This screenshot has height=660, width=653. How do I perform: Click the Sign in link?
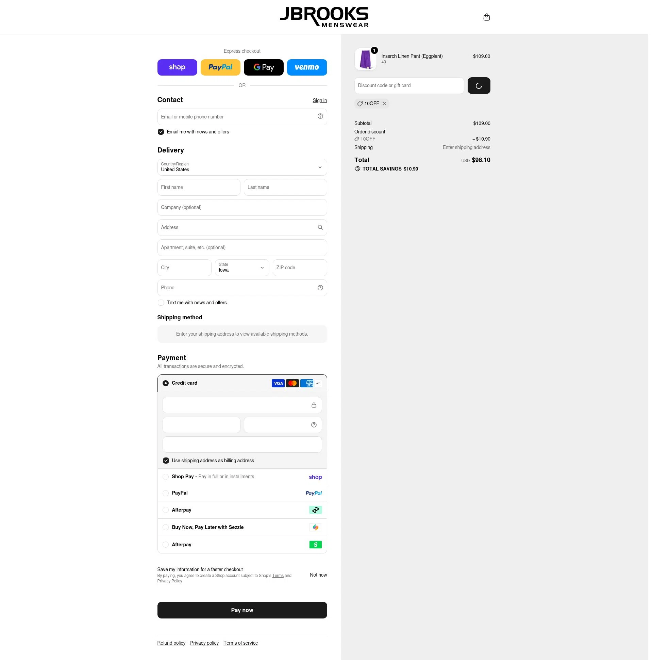(x=319, y=100)
